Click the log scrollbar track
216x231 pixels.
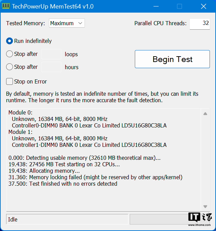click(205, 160)
